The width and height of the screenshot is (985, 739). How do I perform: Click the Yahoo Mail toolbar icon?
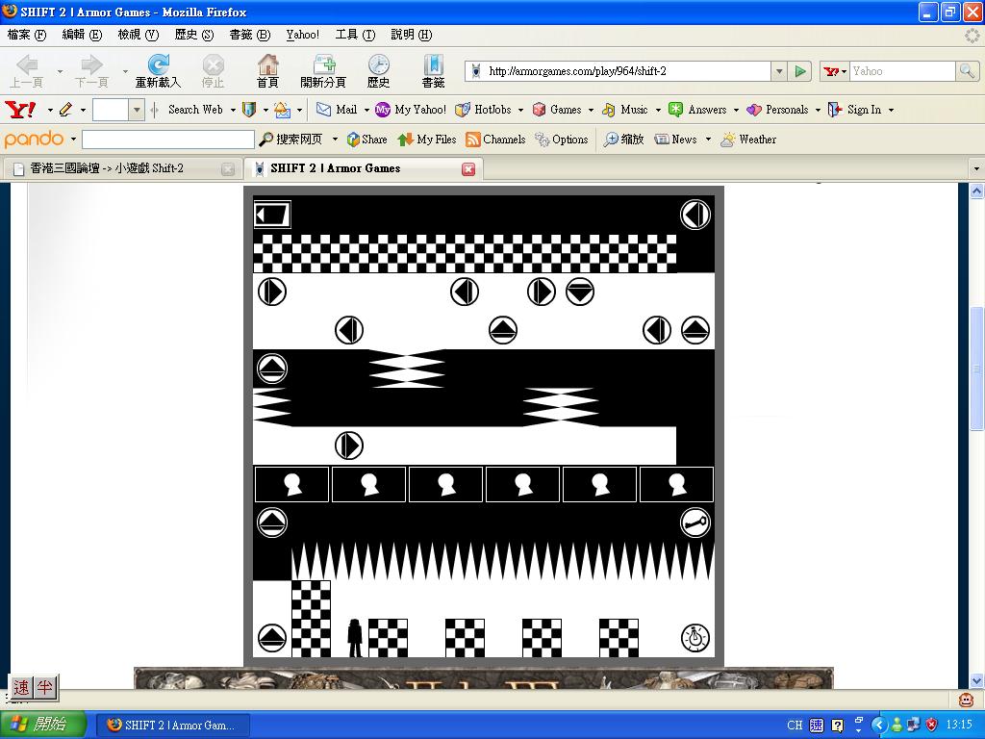coord(337,110)
